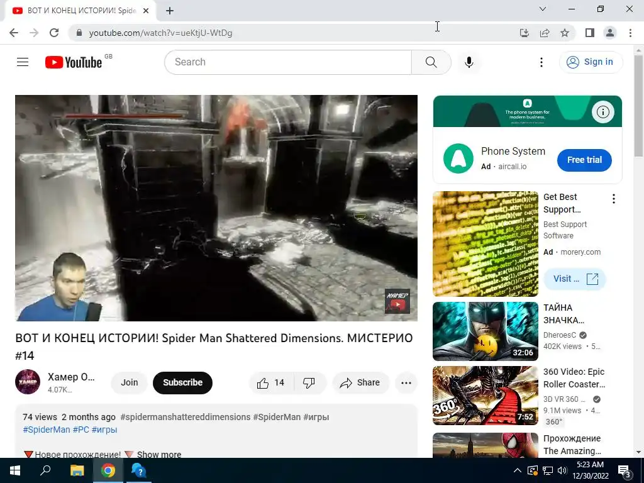
Task: Click the Aircall green logo icon
Action: coord(458,158)
